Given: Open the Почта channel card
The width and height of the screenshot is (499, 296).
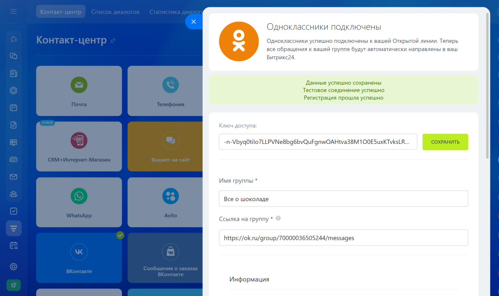Looking at the screenshot, I should tap(79, 91).
